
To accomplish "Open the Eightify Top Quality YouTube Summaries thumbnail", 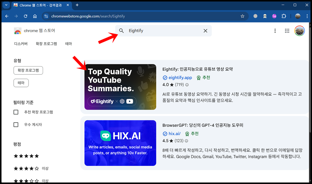I will (120, 87).
